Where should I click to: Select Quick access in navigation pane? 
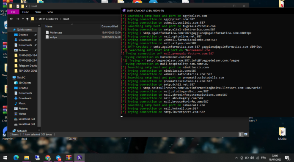(x=24, y=30)
